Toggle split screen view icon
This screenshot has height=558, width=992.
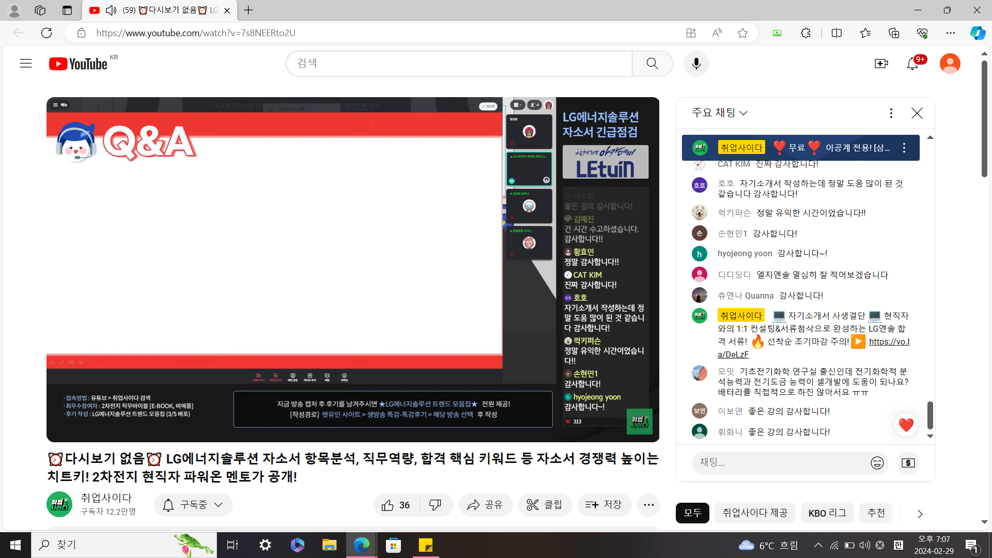[836, 33]
